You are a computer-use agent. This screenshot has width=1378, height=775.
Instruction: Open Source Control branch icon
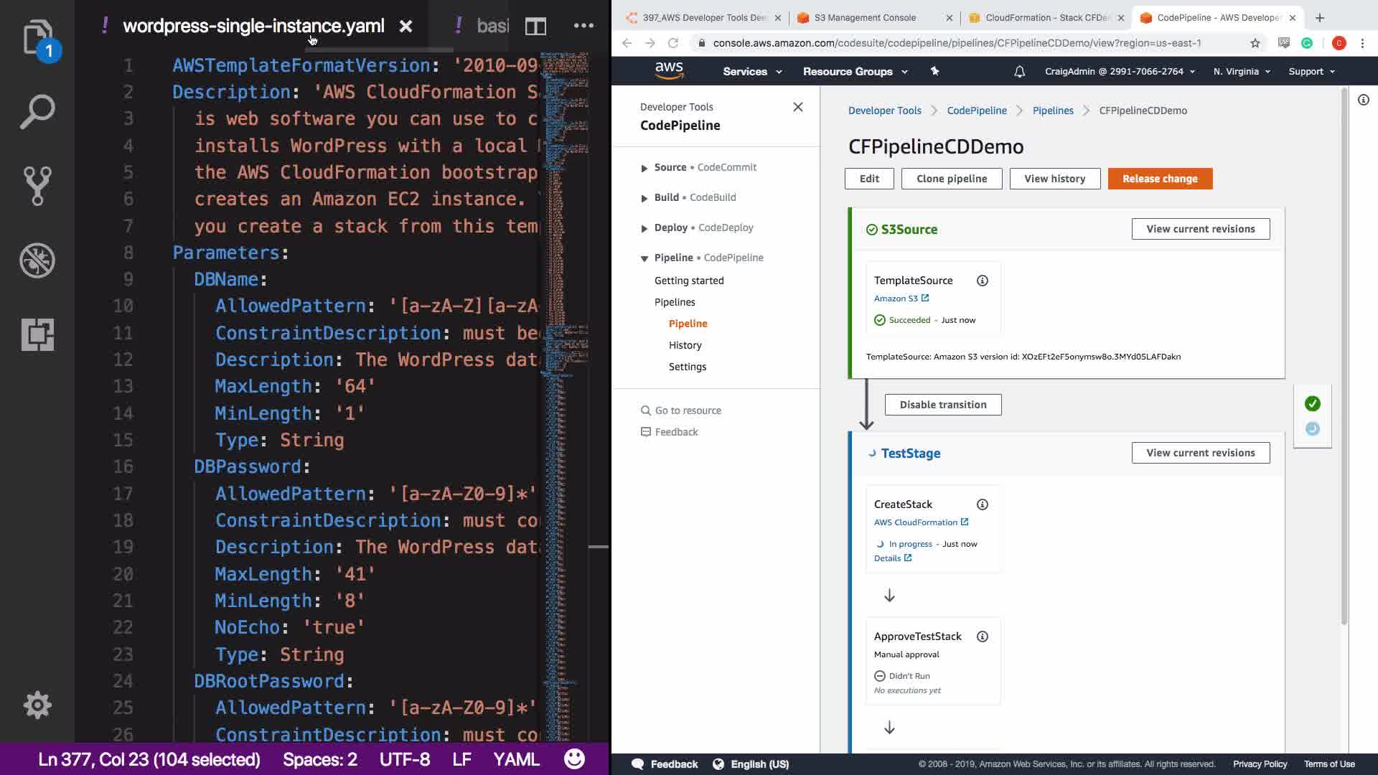[37, 186]
